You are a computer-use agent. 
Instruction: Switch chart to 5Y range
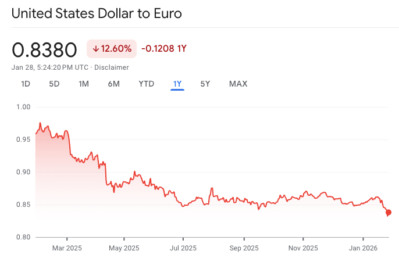pyautogui.click(x=205, y=84)
